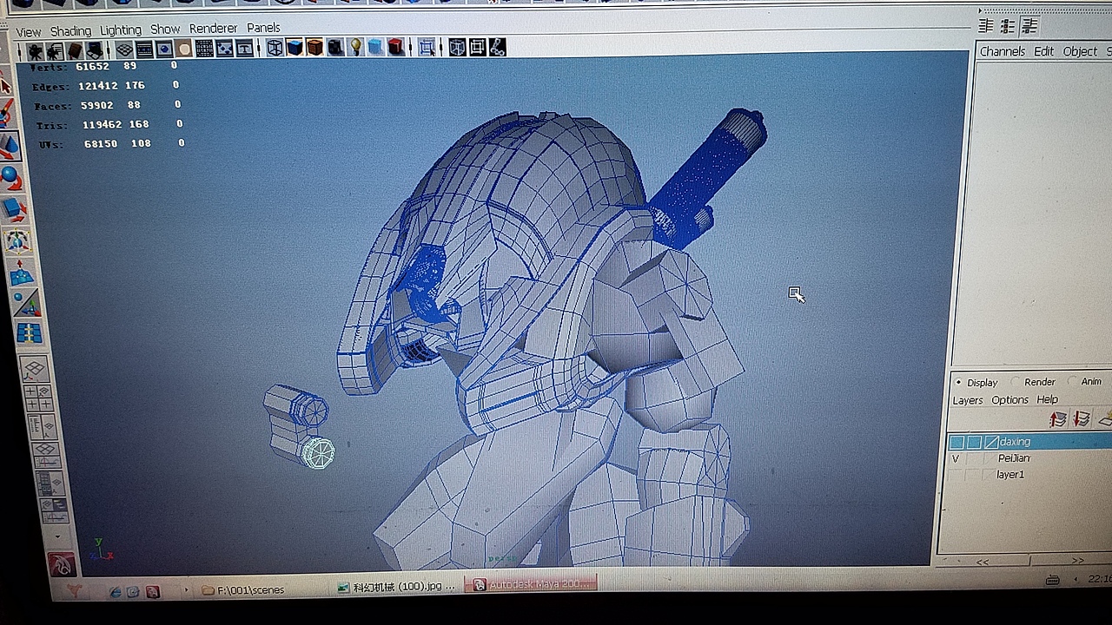The image size is (1112, 625).
Task: Toggle X-Ray Joints icon
Action: [x=497, y=46]
